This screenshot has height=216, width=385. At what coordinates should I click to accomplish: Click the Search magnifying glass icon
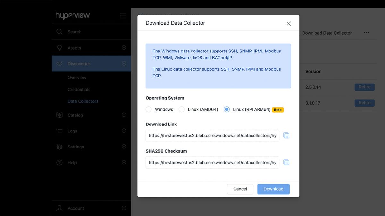[x=59, y=32]
